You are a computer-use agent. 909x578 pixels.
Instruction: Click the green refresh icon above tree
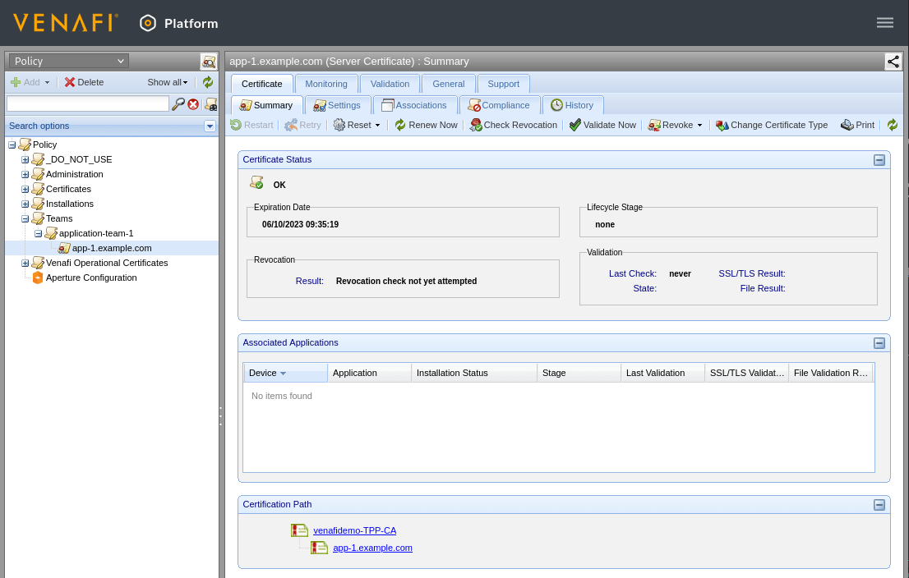click(x=208, y=82)
